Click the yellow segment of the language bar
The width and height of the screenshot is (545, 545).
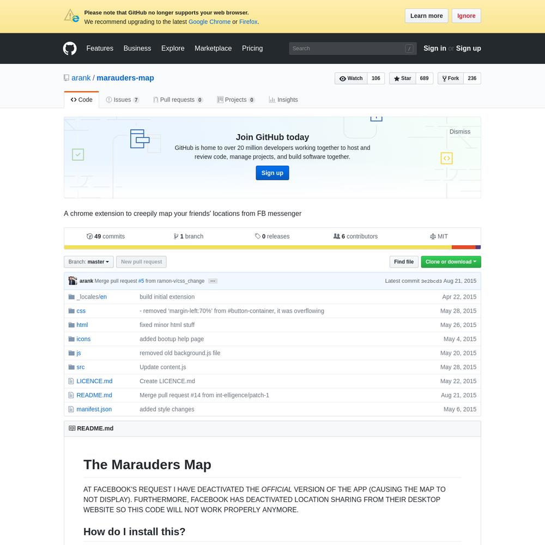[258, 247]
